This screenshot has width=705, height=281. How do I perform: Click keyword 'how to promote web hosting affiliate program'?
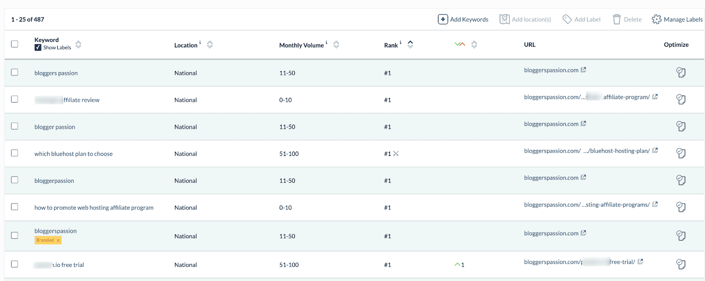94,207
